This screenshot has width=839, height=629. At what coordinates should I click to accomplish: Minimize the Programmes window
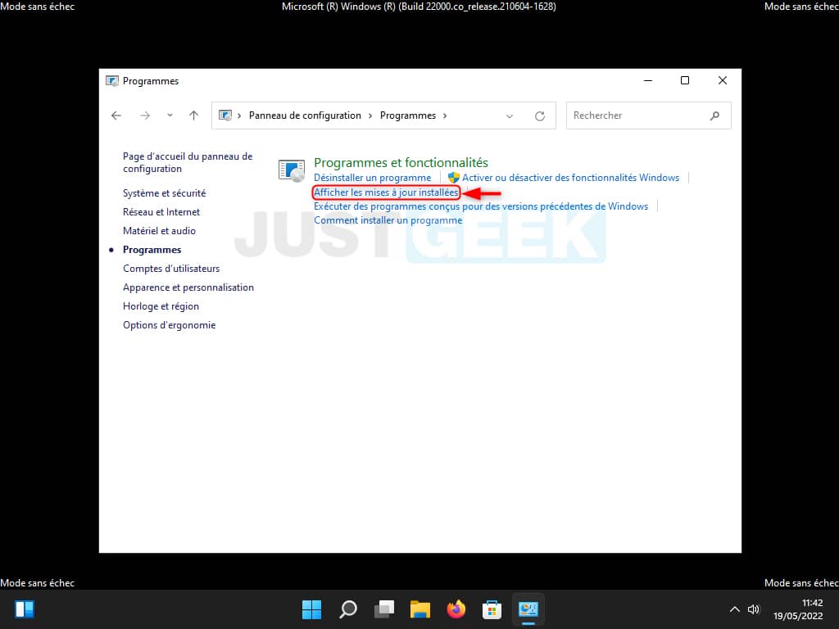[648, 80]
